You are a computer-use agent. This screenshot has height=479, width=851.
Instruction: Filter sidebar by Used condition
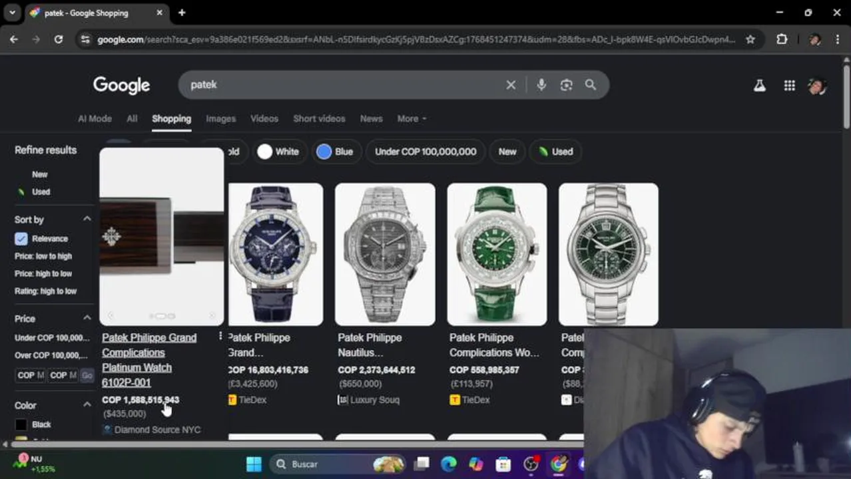click(41, 192)
